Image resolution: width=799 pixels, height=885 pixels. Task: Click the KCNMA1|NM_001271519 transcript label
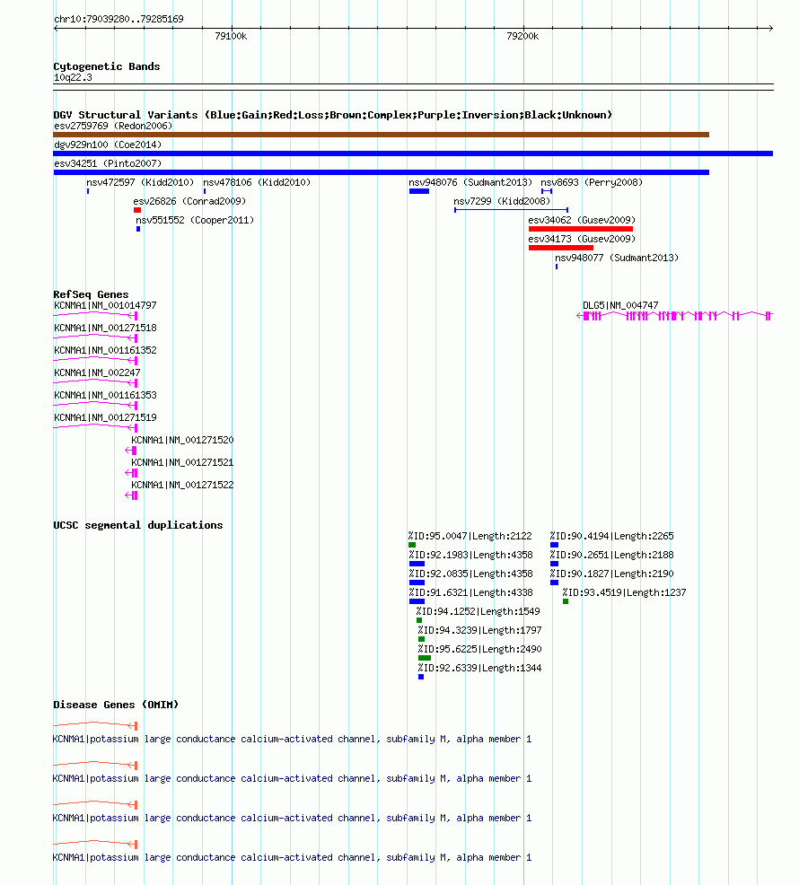point(106,417)
